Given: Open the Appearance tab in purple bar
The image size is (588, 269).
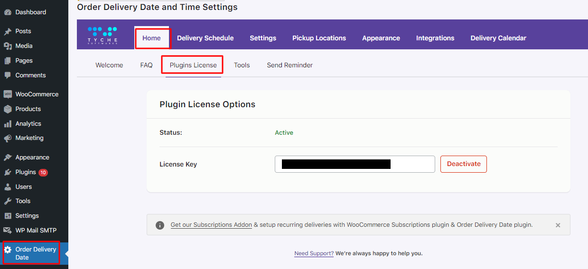Looking at the screenshot, I should tap(381, 38).
